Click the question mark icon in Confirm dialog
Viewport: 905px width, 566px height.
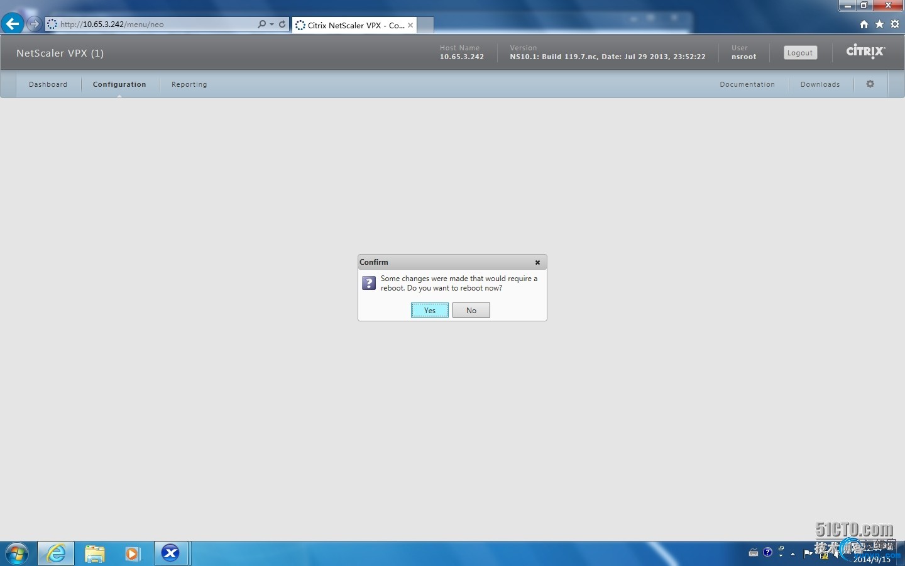point(369,283)
